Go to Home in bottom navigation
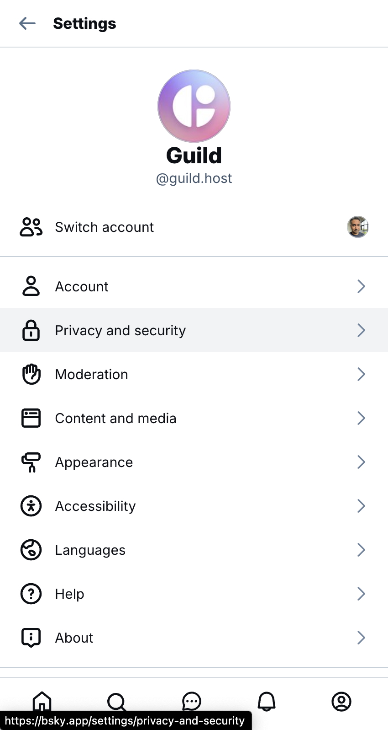This screenshot has height=730, width=388. click(x=42, y=701)
